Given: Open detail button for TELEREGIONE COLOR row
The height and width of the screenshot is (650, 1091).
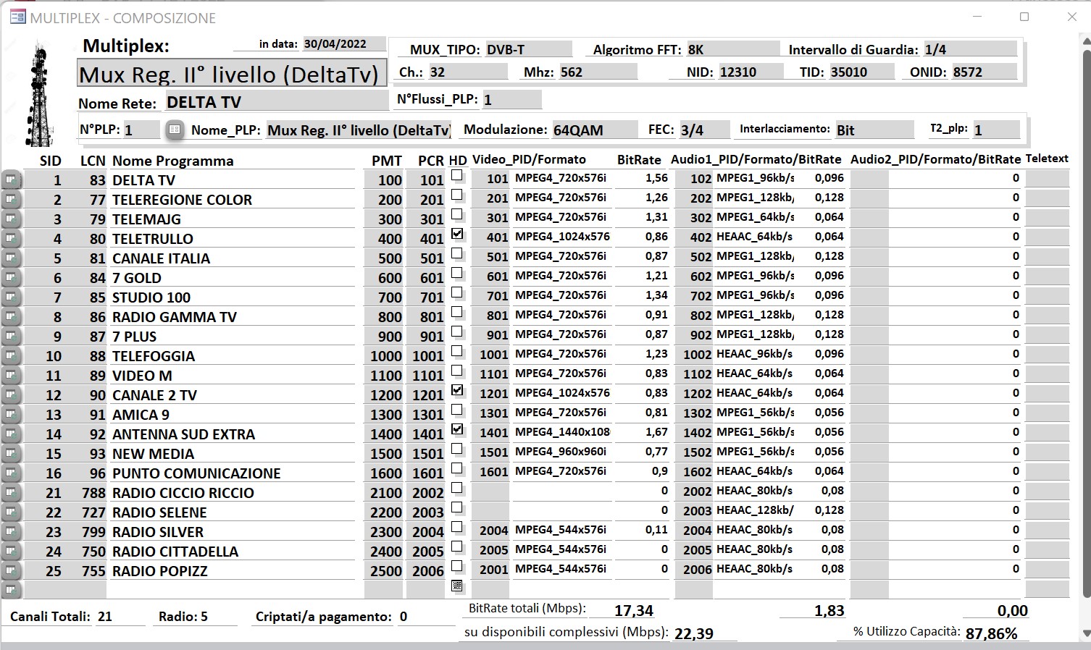Looking at the screenshot, I should 12,200.
